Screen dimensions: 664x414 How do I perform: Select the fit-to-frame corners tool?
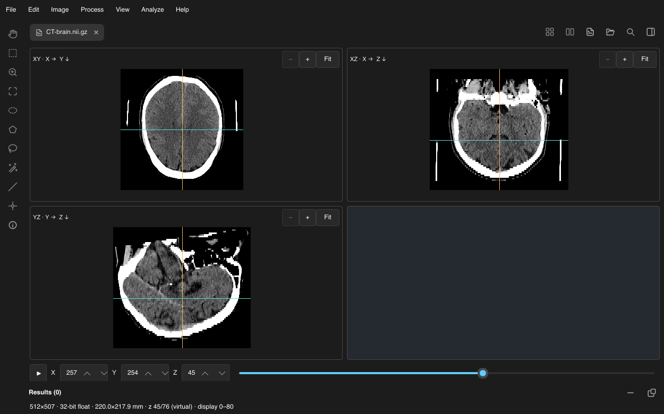click(x=13, y=91)
